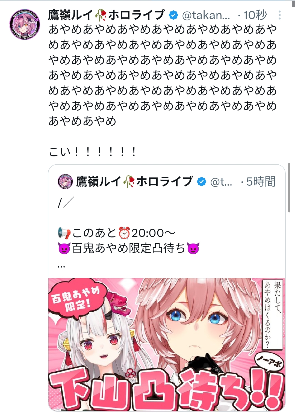
Task: Click the 5時間 timestamp in quoted tweet
Action: pos(261,182)
